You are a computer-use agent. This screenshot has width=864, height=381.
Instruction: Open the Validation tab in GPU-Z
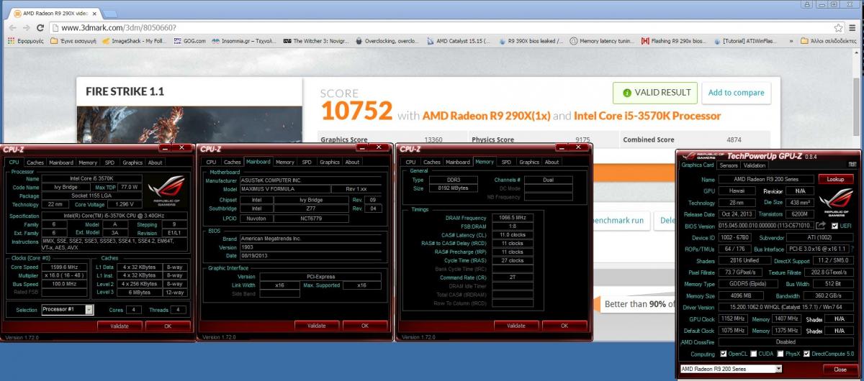[x=754, y=165]
